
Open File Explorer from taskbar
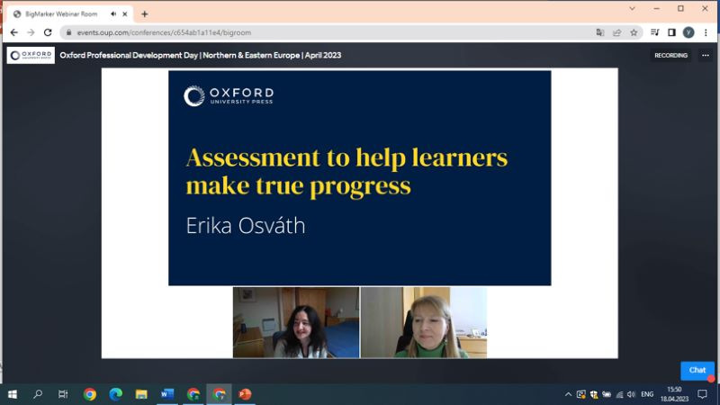tap(141, 394)
